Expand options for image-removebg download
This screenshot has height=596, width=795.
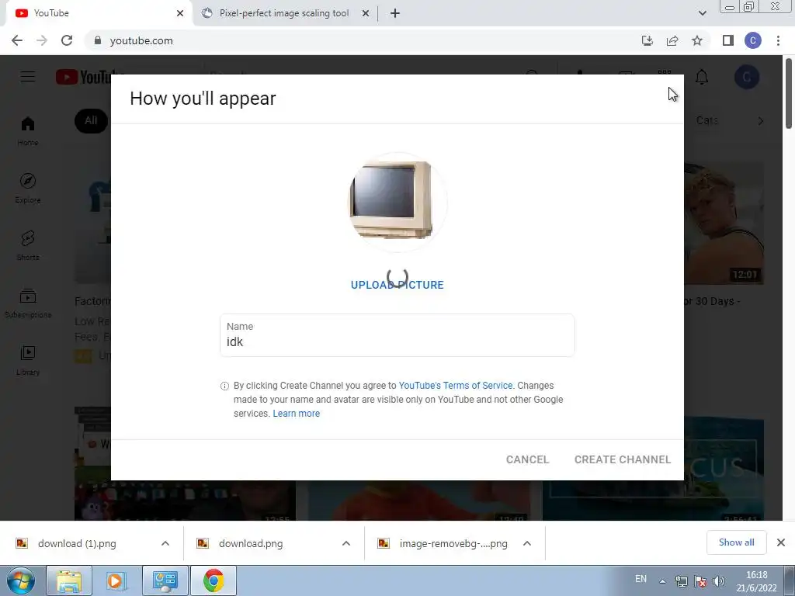click(527, 543)
